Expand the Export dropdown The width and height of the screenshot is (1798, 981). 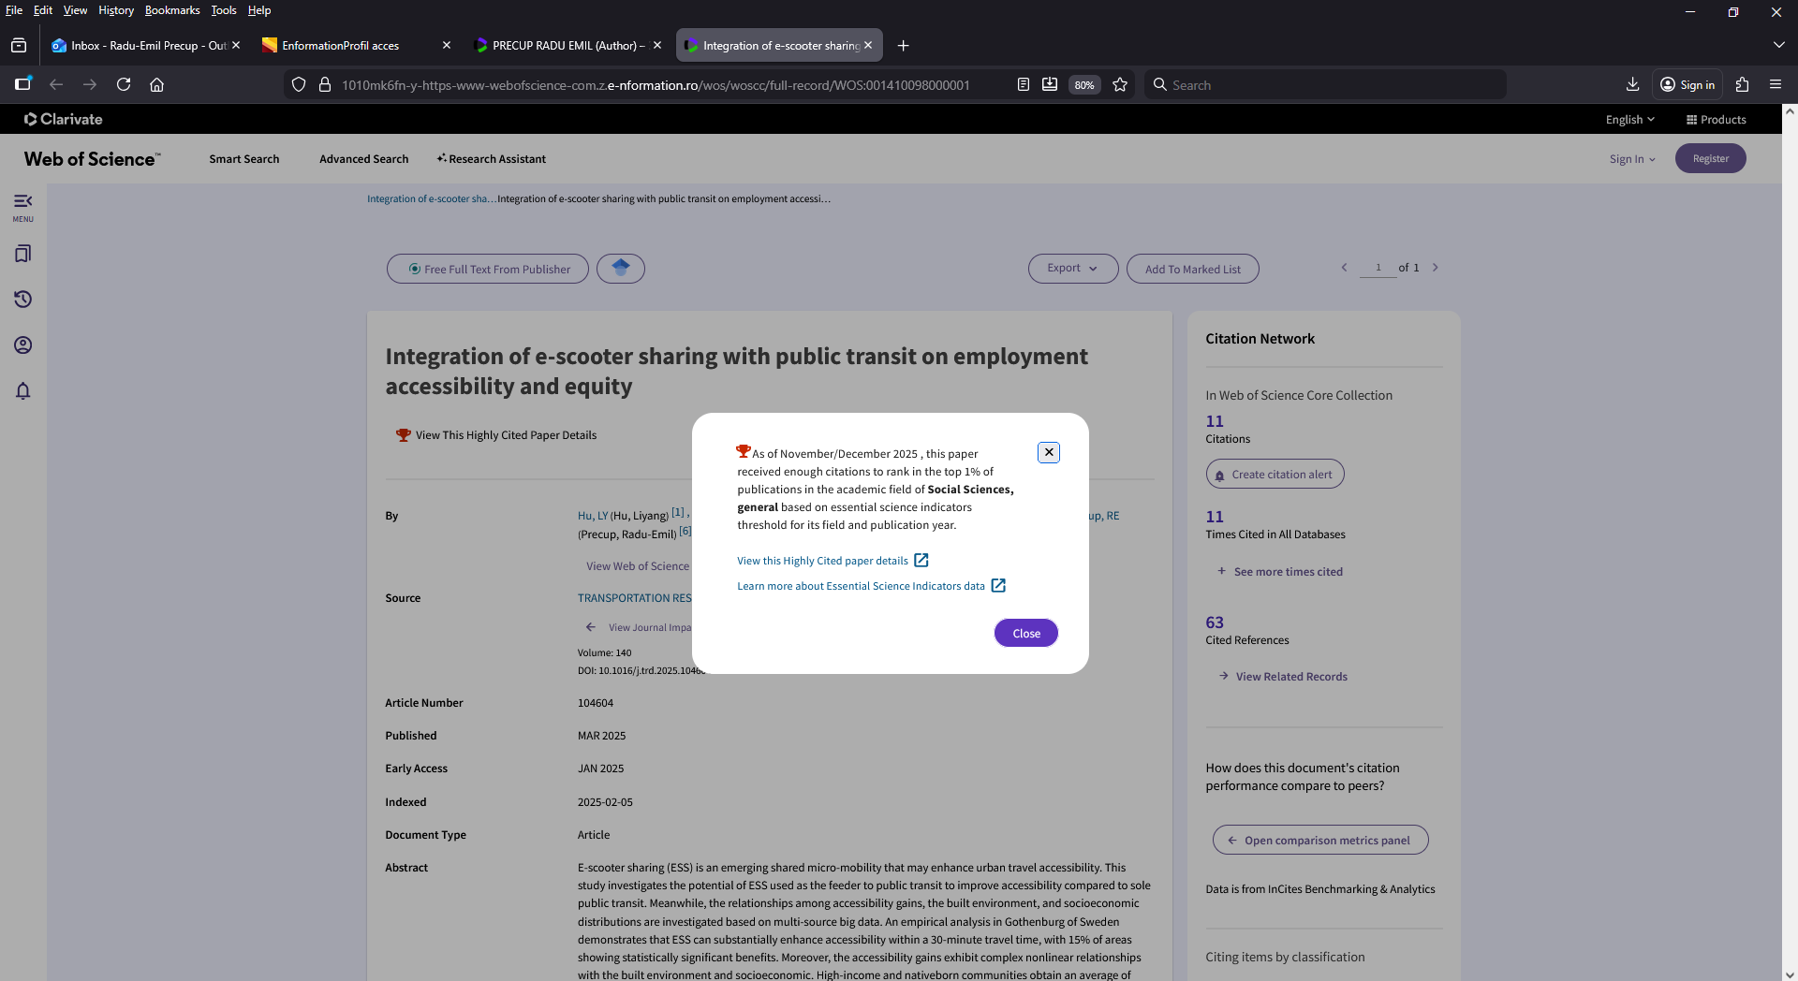tap(1072, 269)
